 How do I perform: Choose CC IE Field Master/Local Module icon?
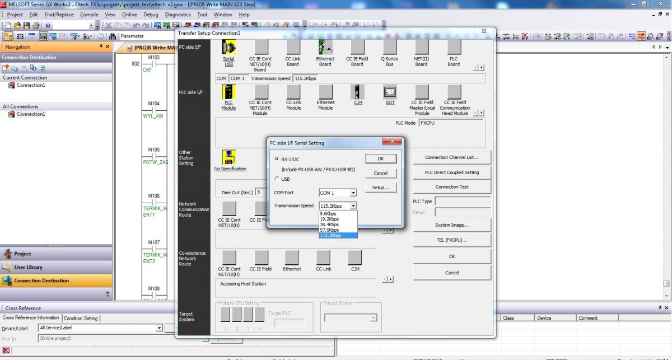pos(422,92)
